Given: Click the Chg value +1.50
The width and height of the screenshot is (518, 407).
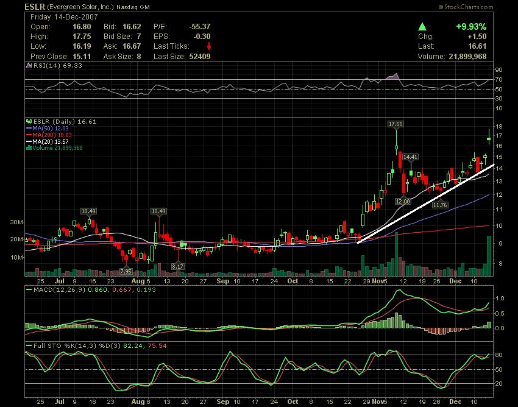Looking at the screenshot, I should [477, 37].
